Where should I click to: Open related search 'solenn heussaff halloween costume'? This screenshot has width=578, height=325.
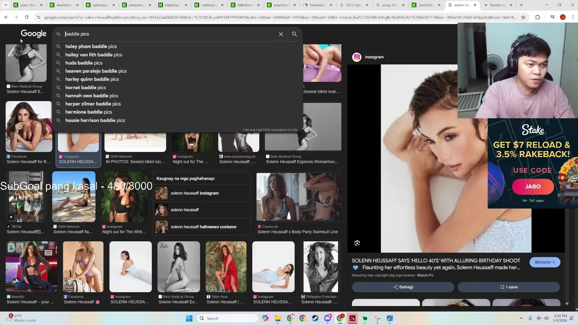pos(202,227)
